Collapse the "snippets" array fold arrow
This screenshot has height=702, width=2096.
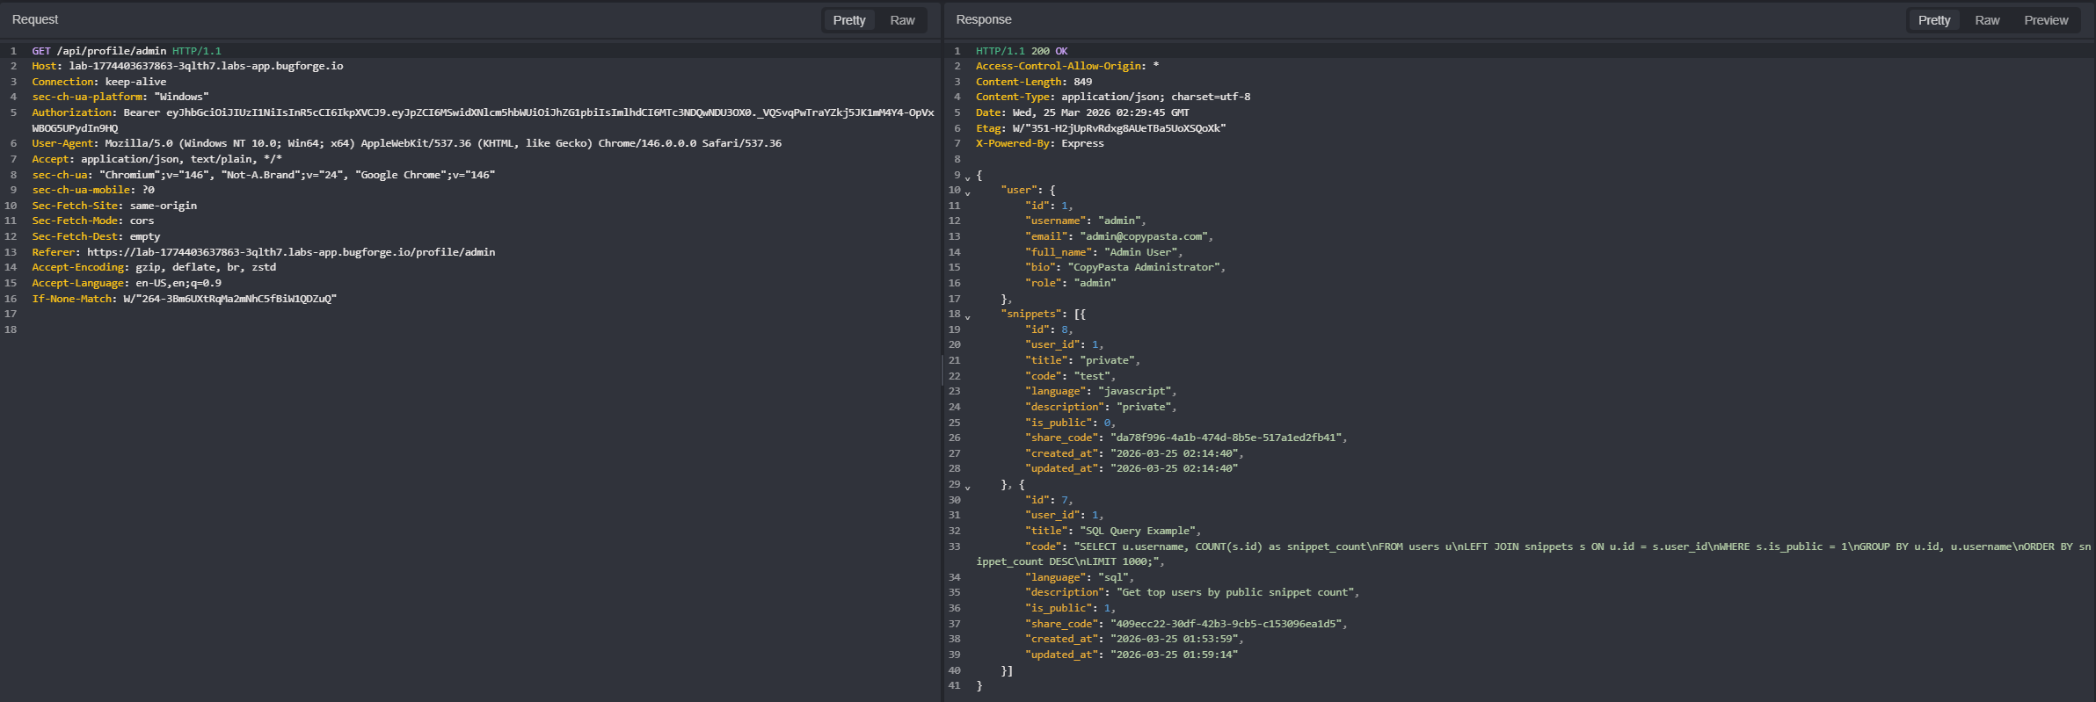click(967, 316)
